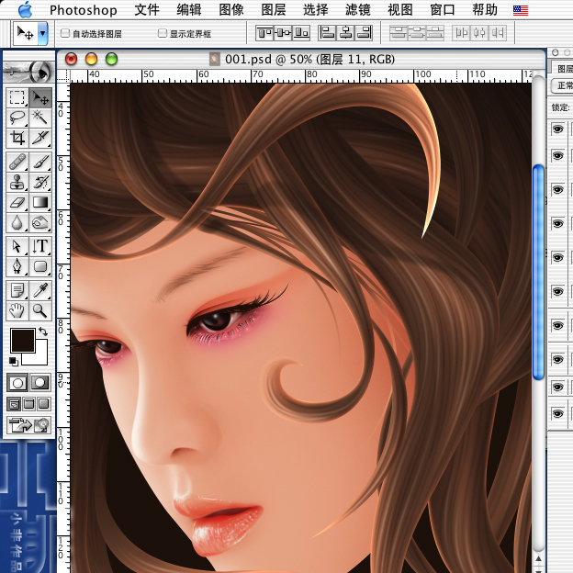
Task: Open the 窗口 menu
Action: (x=443, y=10)
